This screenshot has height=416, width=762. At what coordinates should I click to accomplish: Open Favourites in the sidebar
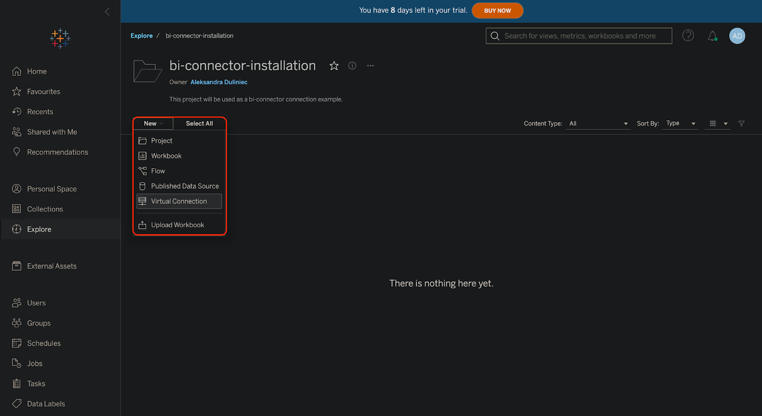44,91
